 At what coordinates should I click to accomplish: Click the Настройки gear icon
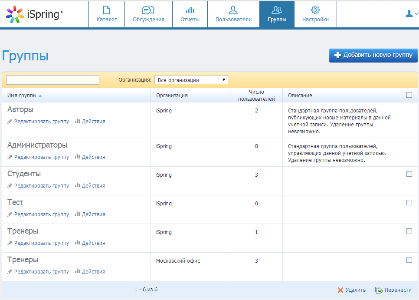click(315, 10)
